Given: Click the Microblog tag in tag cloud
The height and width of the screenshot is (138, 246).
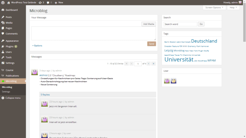Looking at the screenshot, I should coord(179,51).
